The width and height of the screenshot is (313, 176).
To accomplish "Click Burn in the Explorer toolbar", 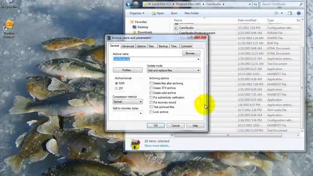I will pyautogui.click(x=174, y=13).
